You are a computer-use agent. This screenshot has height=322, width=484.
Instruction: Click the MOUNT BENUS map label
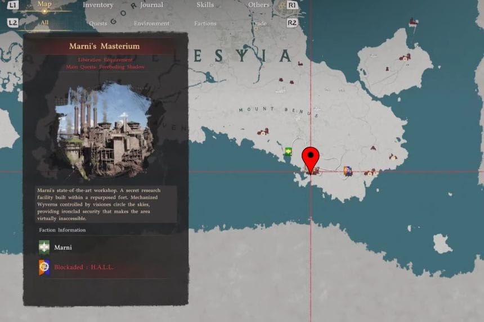[x=279, y=111]
